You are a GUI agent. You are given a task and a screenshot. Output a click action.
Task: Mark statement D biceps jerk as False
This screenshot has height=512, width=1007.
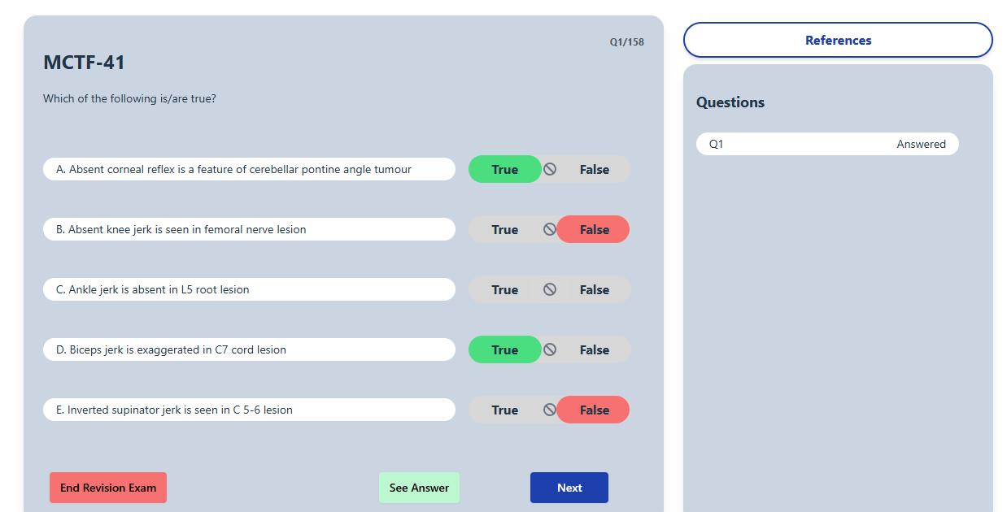click(594, 349)
